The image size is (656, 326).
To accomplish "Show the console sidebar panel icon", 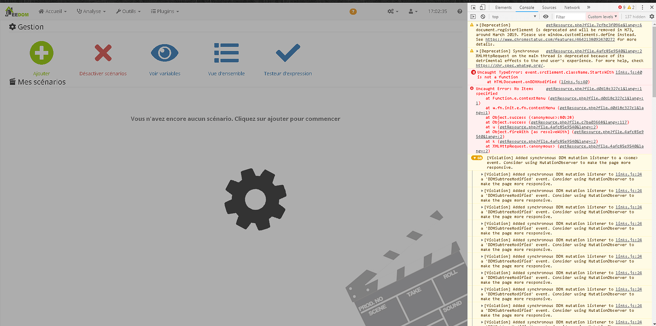I will 473,17.
